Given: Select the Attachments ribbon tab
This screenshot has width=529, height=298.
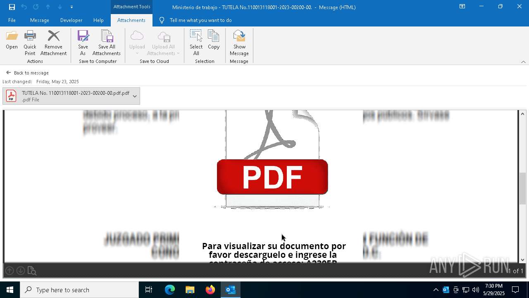Looking at the screenshot, I should [131, 20].
